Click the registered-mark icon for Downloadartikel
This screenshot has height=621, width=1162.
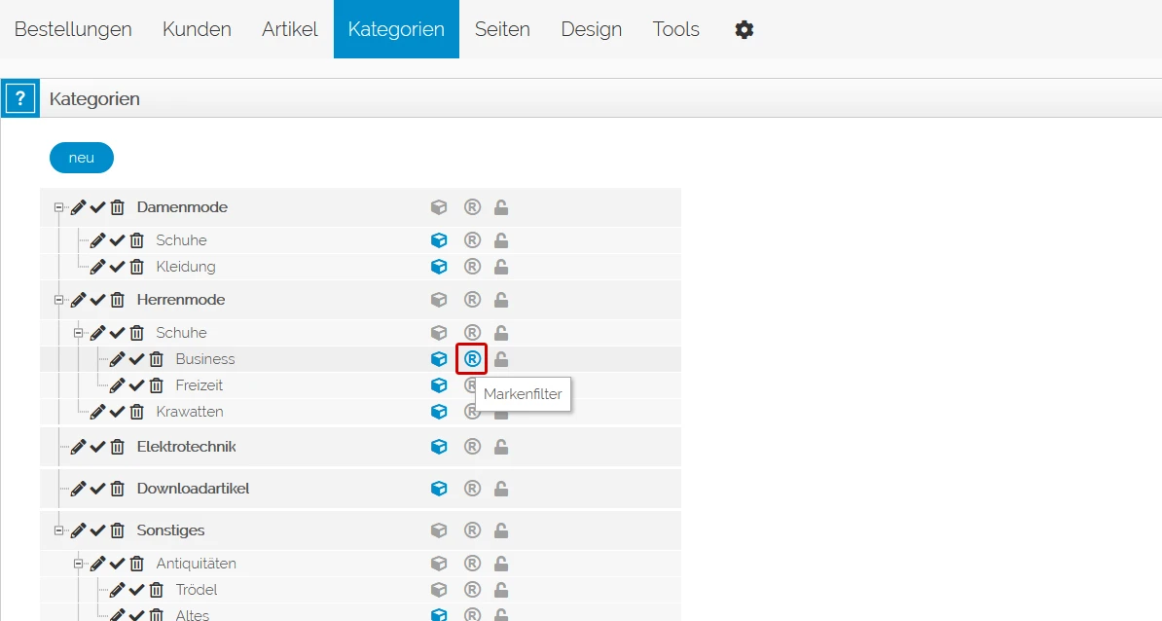coord(472,489)
